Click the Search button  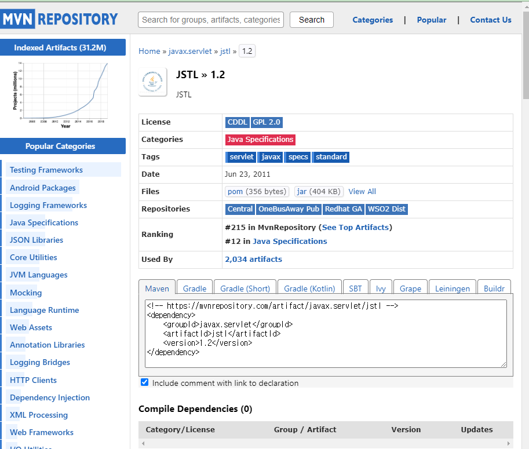(311, 20)
